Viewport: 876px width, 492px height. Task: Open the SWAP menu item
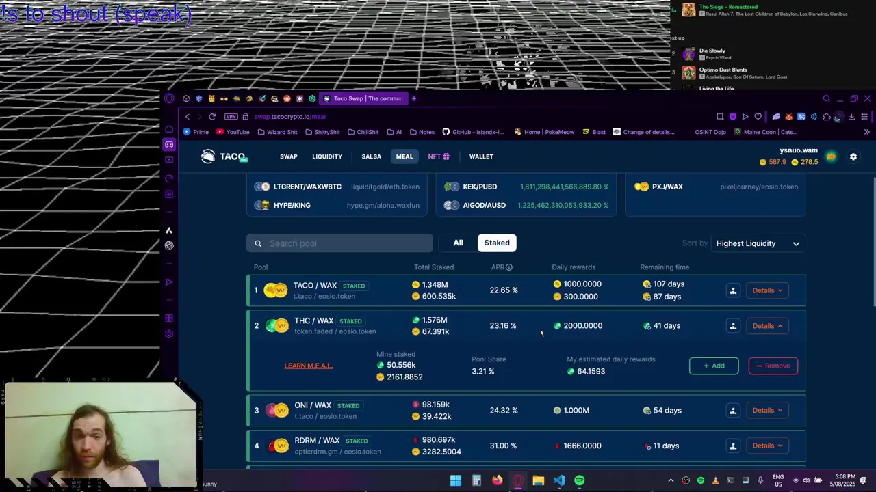click(289, 156)
